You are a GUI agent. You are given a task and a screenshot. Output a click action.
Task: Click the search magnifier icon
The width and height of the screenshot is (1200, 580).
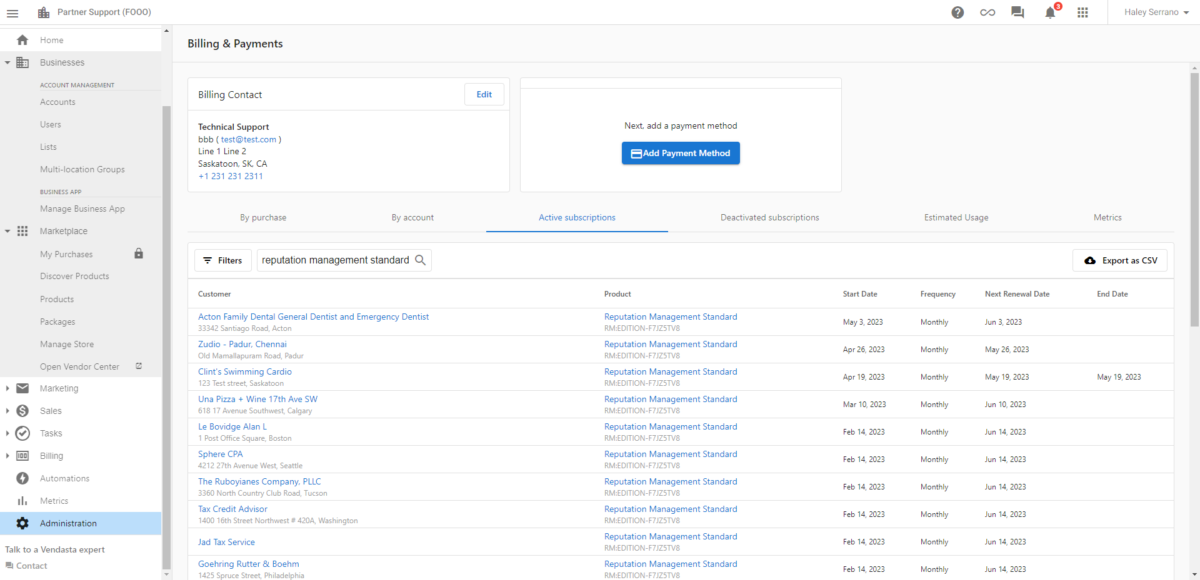tap(421, 260)
